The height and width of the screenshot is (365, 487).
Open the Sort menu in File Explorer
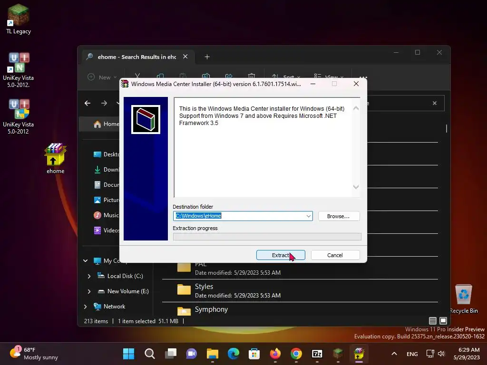pyautogui.click(x=286, y=77)
